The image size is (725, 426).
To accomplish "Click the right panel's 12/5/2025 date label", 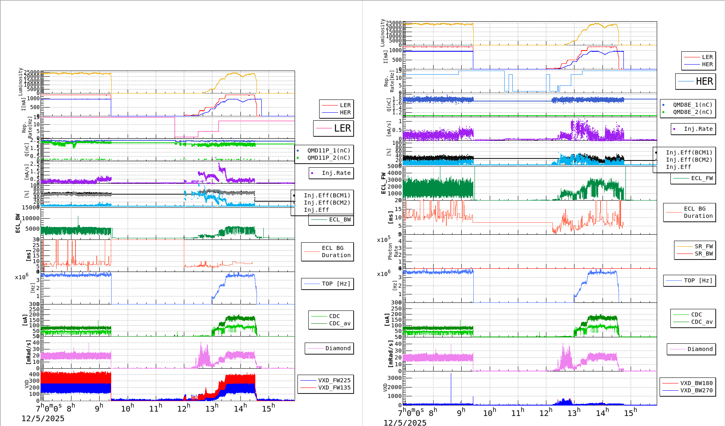I will click(x=405, y=422).
